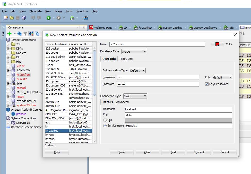Expand the ADMIN 21c connection node
The image size is (251, 174).
click(8, 70)
